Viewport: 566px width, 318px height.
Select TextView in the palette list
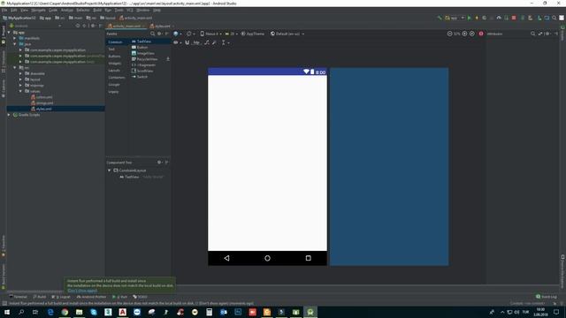150,42
